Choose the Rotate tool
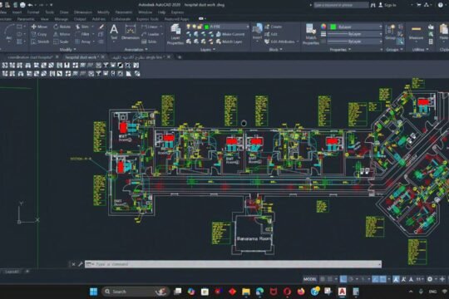The image size is (449, 299). (x=62, y=27)
